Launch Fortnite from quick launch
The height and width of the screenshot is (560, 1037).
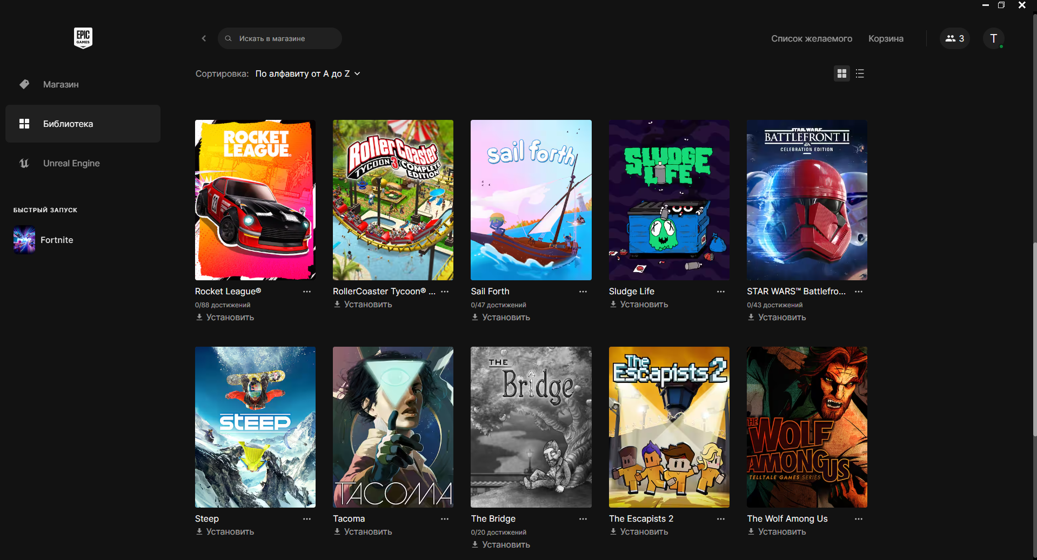57,240
